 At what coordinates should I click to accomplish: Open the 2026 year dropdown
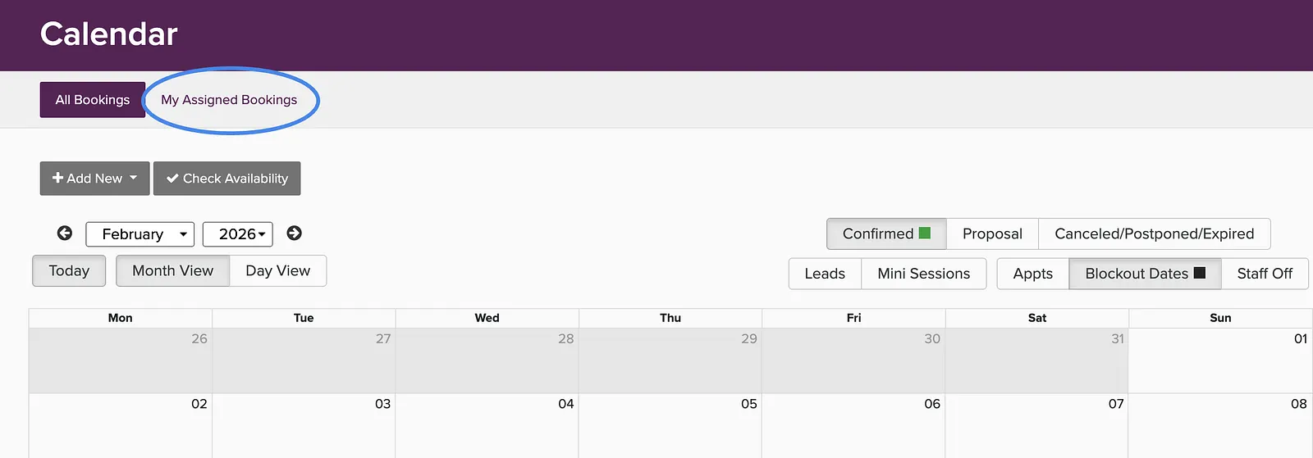(x=238, y=234)
